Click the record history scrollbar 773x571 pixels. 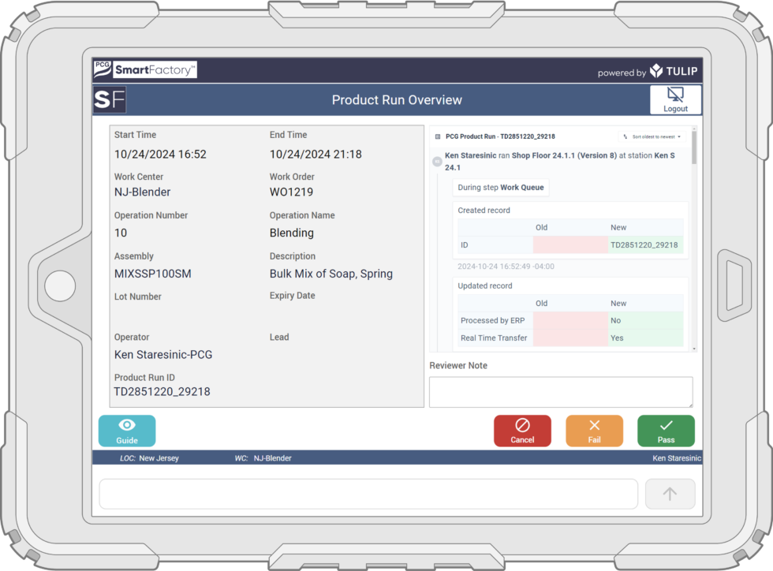click(694, 148)
